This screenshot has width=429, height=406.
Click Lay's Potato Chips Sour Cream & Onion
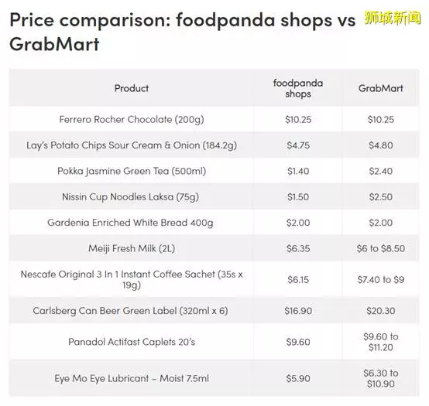pyautogui.click(x=132, y=145)
